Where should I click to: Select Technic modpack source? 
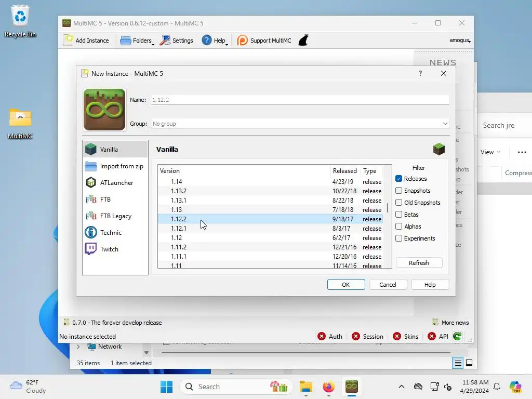coord(115,232)
